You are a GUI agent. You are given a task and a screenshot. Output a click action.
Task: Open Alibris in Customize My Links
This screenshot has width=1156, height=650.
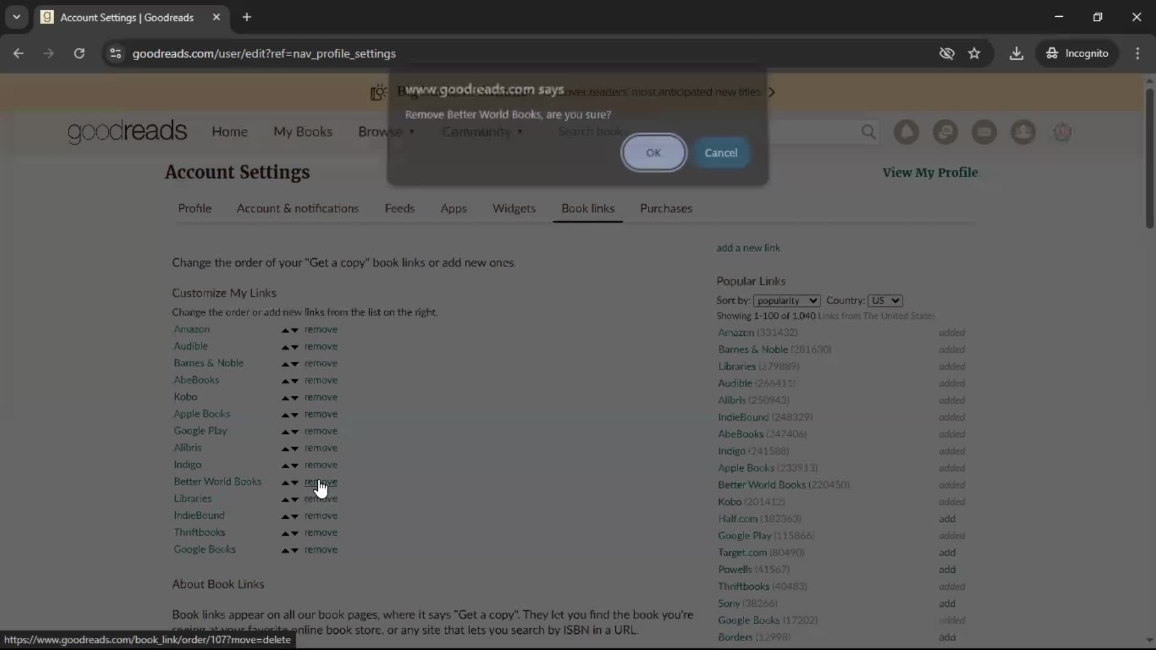click(187, 447)
